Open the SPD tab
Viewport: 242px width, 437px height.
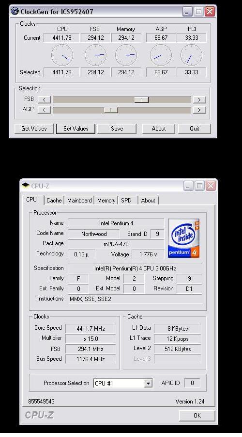click(x=127, y=201)
